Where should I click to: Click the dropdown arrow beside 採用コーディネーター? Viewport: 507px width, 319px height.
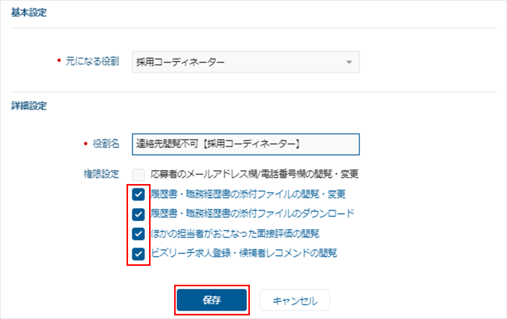click(x=349, y=62)
